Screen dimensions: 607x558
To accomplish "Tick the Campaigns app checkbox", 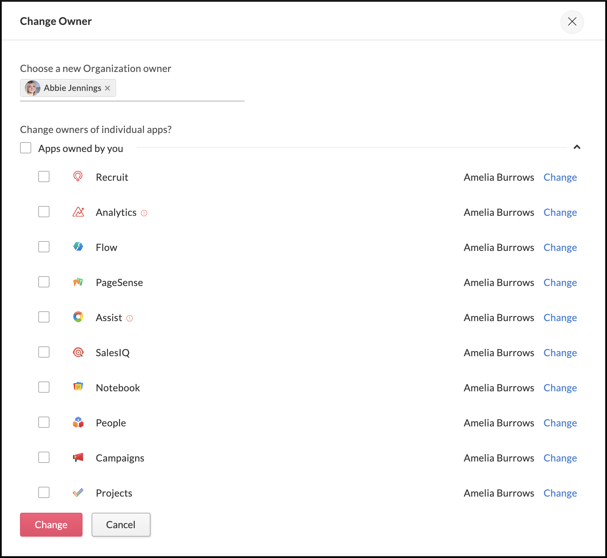I will 44,457.
